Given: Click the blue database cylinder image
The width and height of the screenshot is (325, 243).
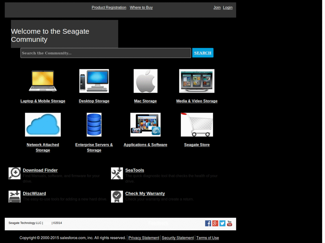Looking at the screenshot, I should coord(94,125).
